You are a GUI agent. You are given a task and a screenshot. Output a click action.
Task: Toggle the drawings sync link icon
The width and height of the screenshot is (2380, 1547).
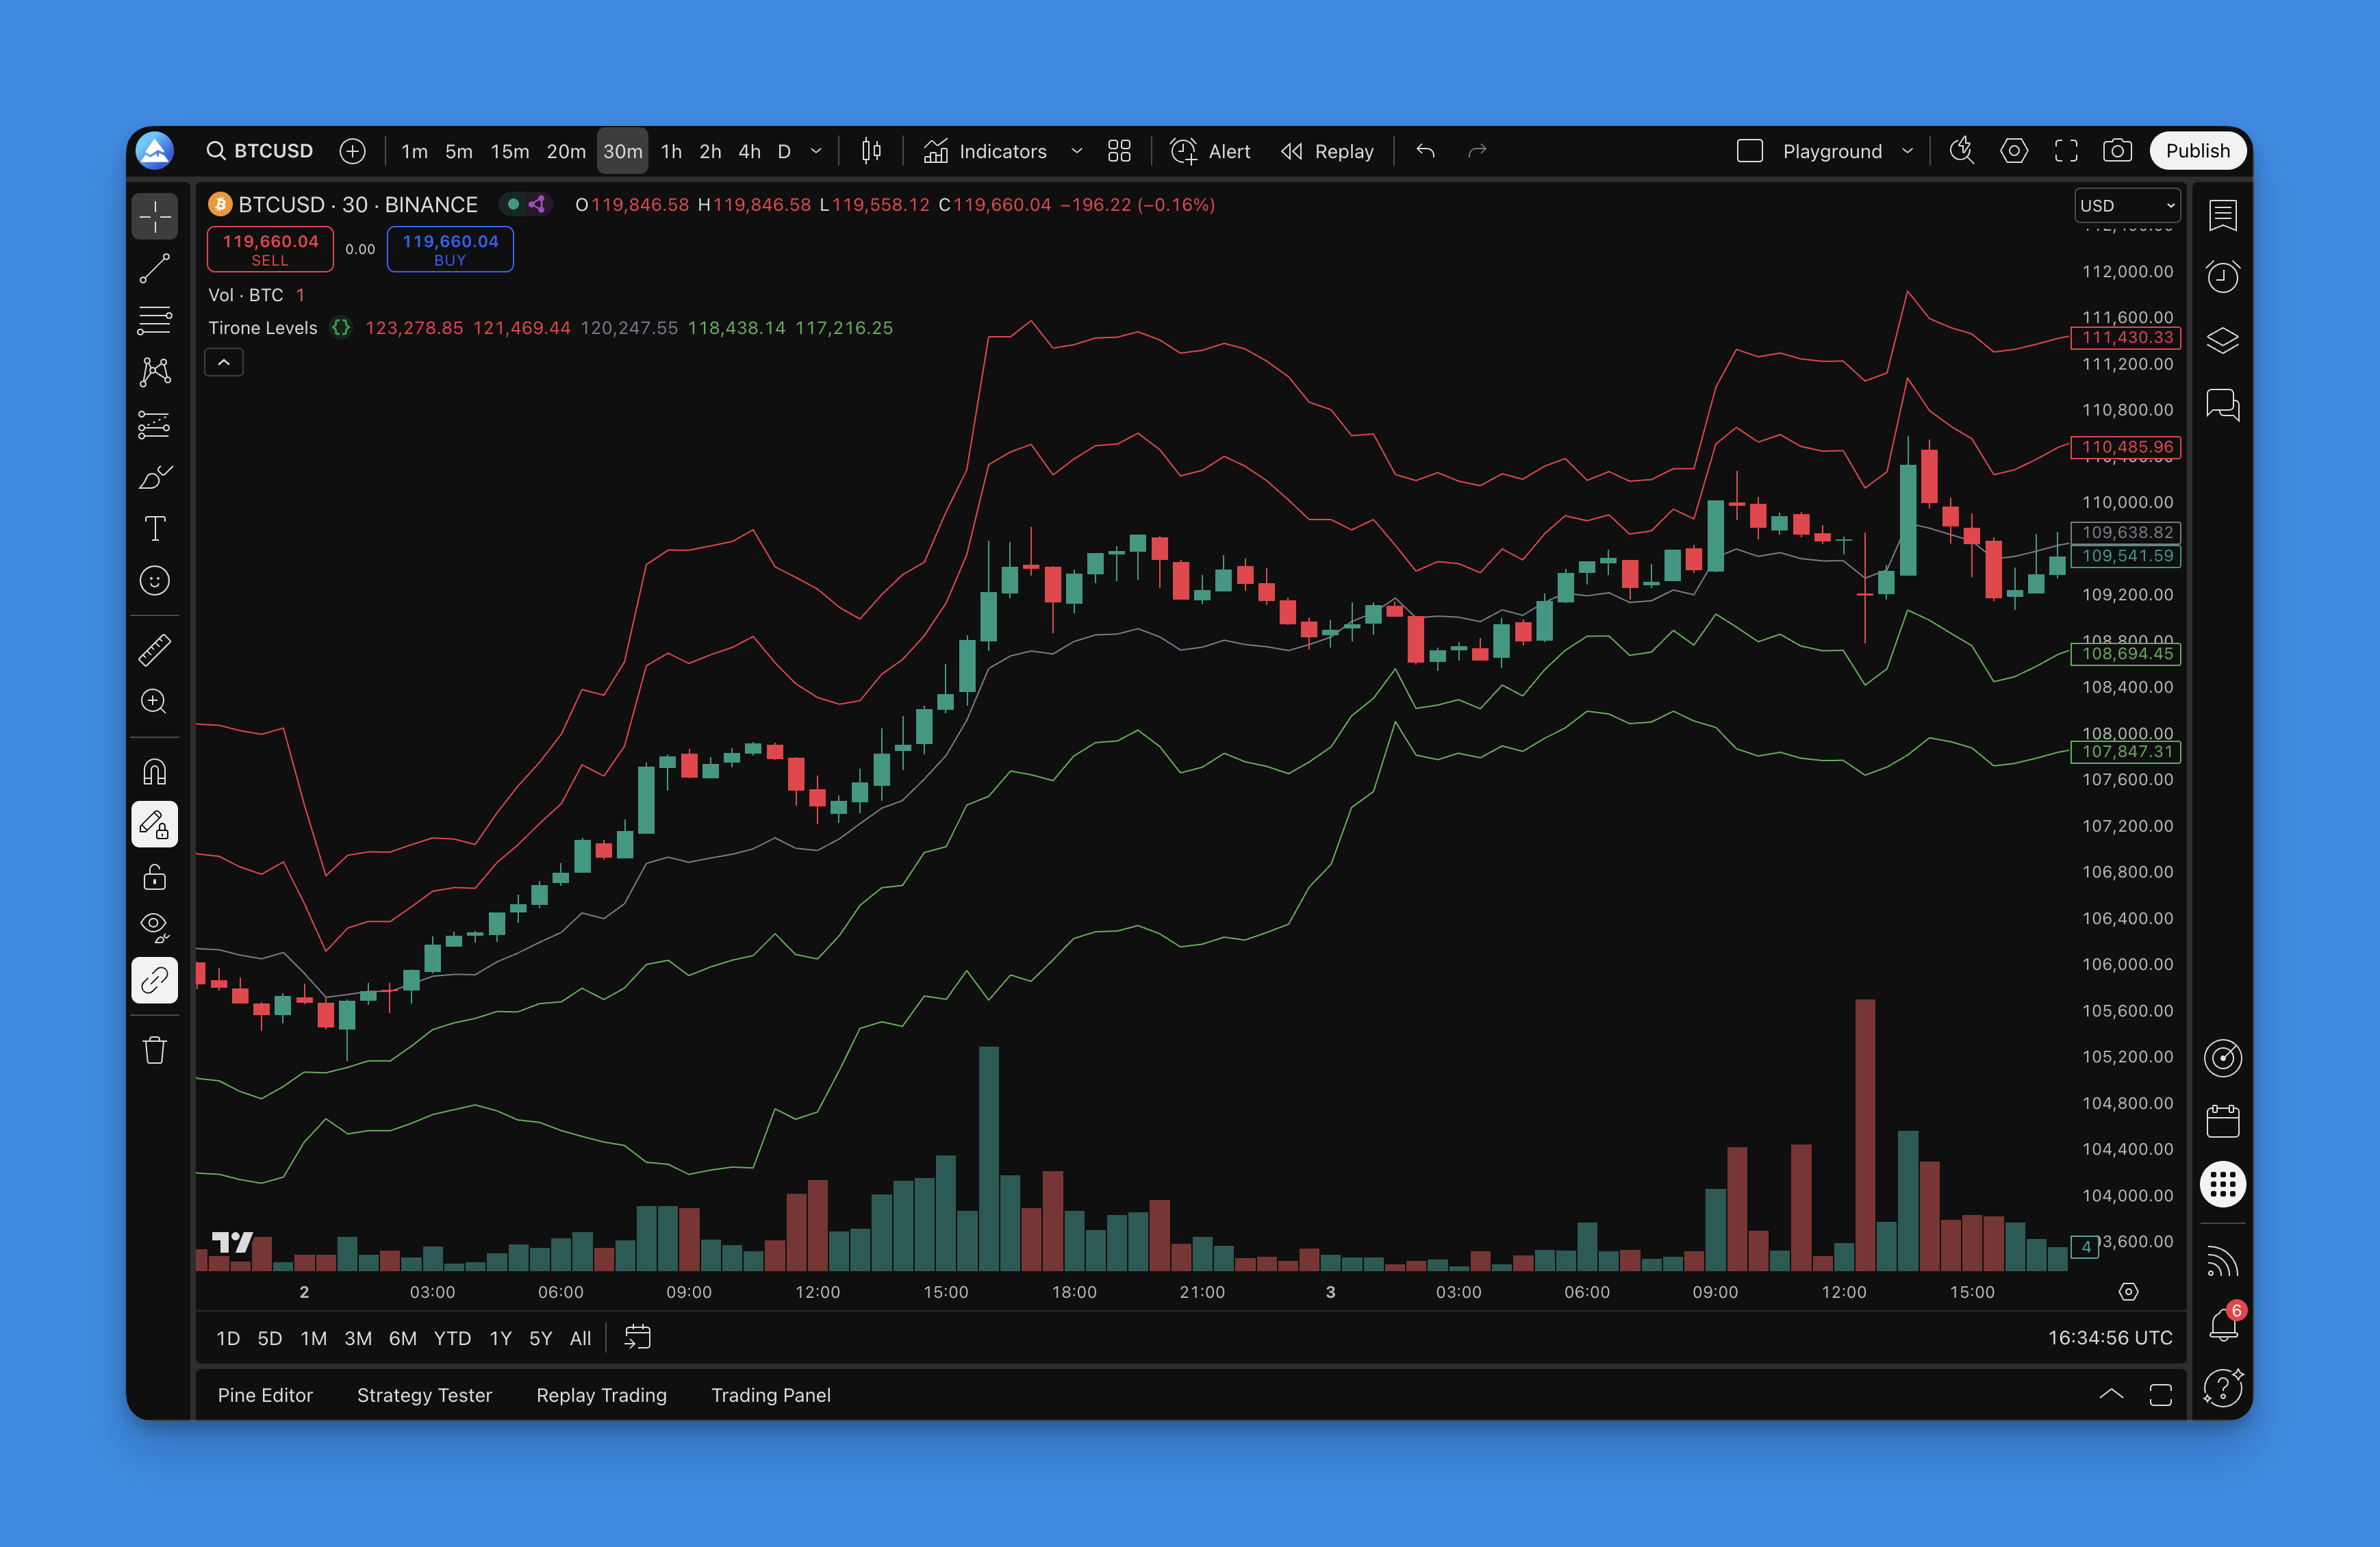(x=154, y=981)
